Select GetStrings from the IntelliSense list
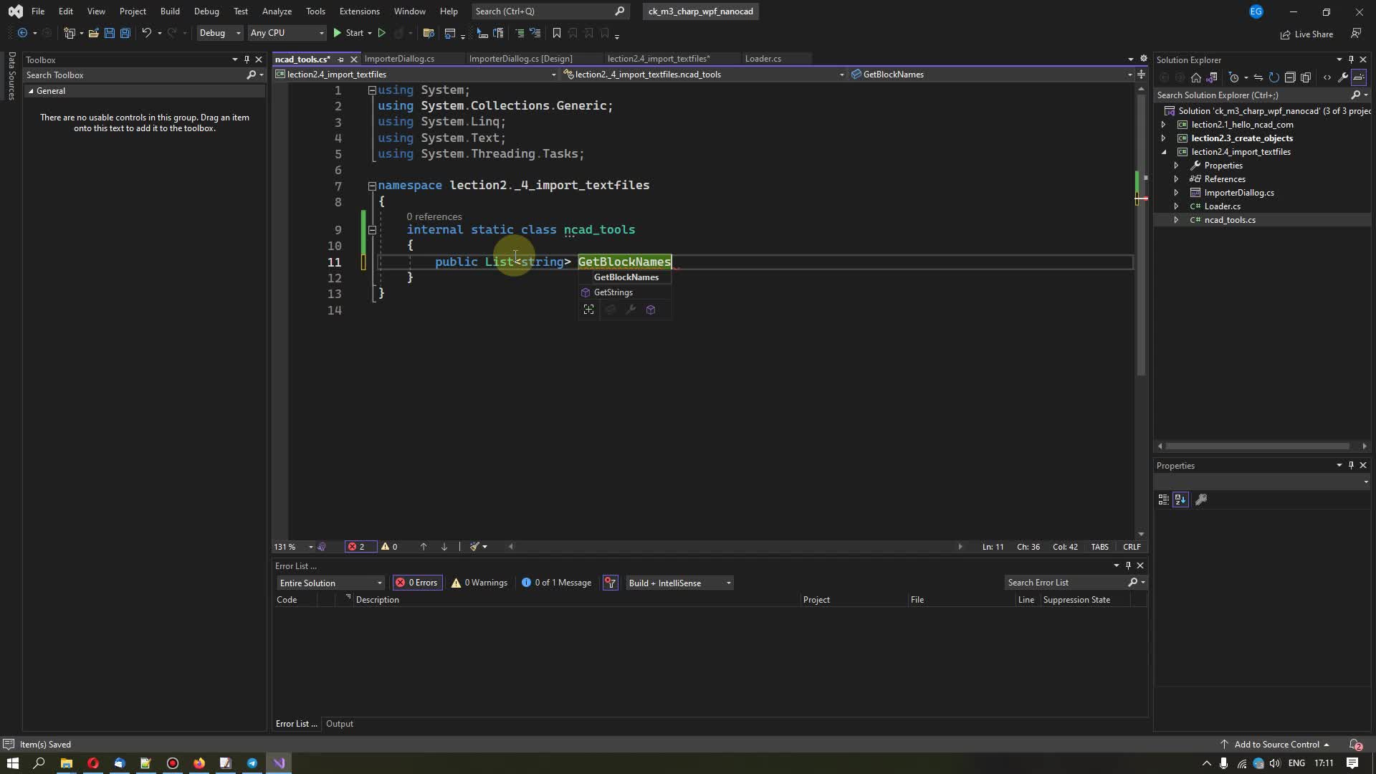This screenshot has height=774, width=1376. tap(624, 292)
